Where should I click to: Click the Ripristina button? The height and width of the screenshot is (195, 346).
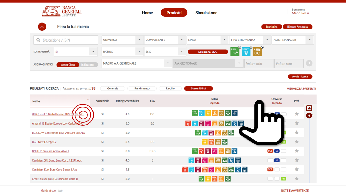coord(271,27)
